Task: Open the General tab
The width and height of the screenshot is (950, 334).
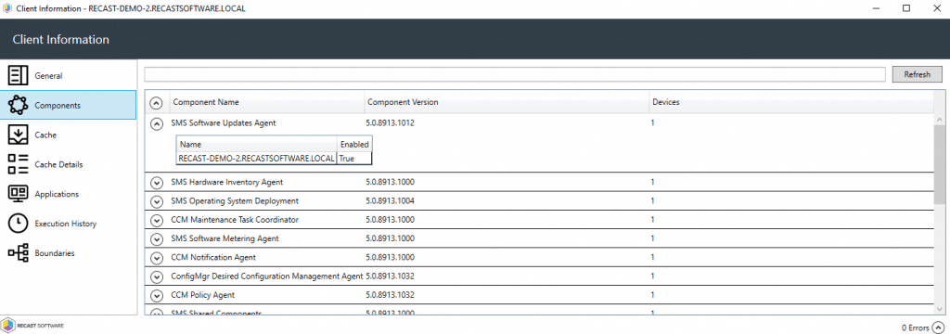Action: (69, 76)
